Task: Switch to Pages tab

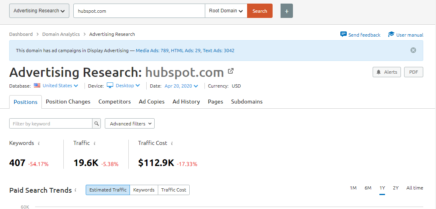Action: pos(216,102)
